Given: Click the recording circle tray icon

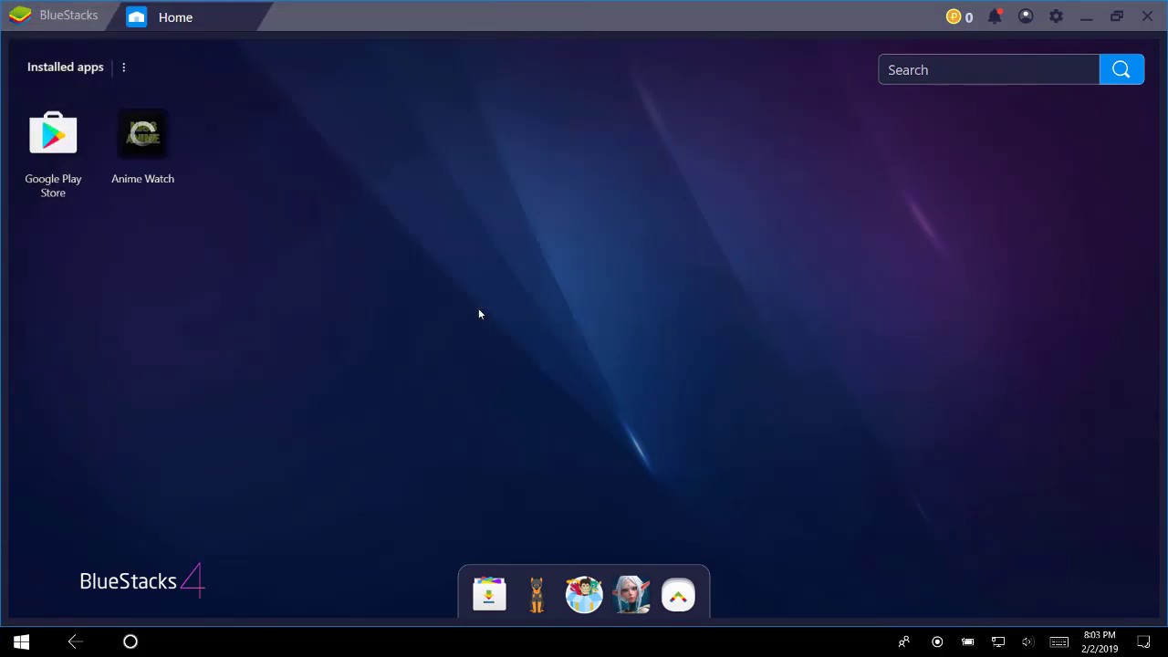Looking at the screenshot, I should click(x=937, y=641).
